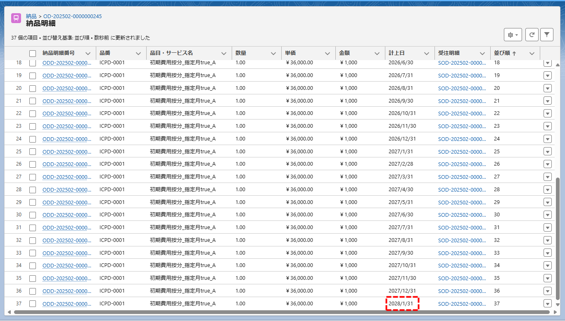
Task: Expand the 品番 column header dropdown
Action: (138, 54)
